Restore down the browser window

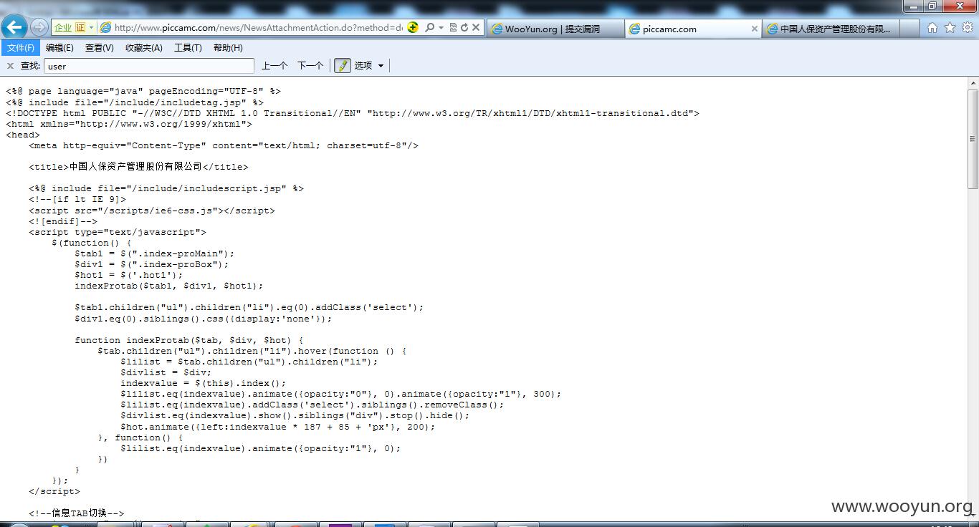(x=932, y=6)
